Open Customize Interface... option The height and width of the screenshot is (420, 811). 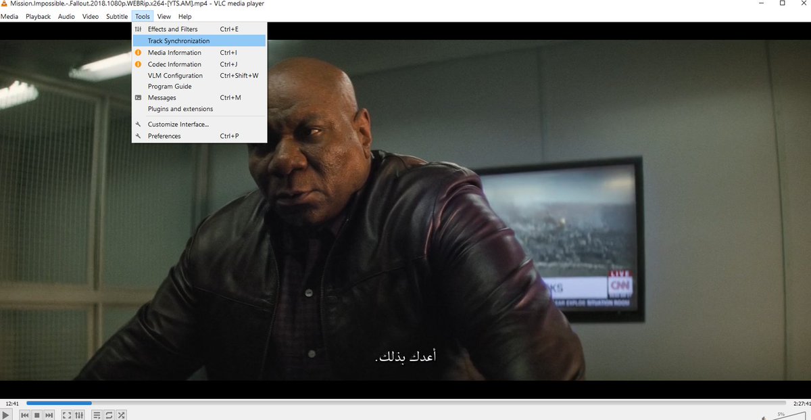point(199,124)
